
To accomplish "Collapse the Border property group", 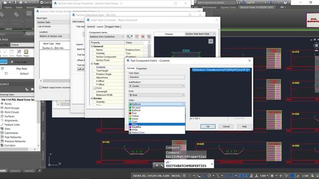I will pyautogui.click(x=92, y=98).
